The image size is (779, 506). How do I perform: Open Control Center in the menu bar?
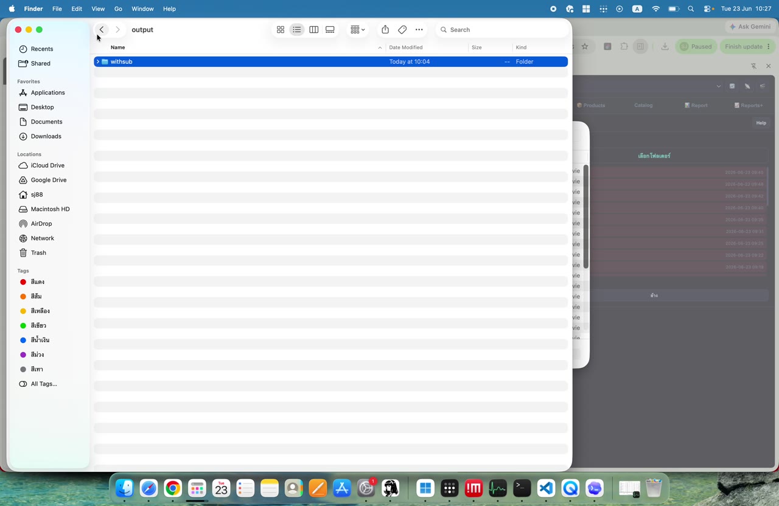[x=708, y=9]
